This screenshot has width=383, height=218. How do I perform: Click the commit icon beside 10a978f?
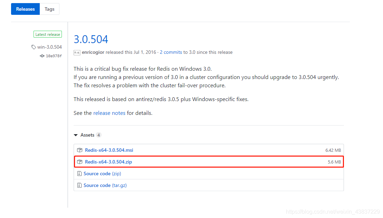coord(42,56)
